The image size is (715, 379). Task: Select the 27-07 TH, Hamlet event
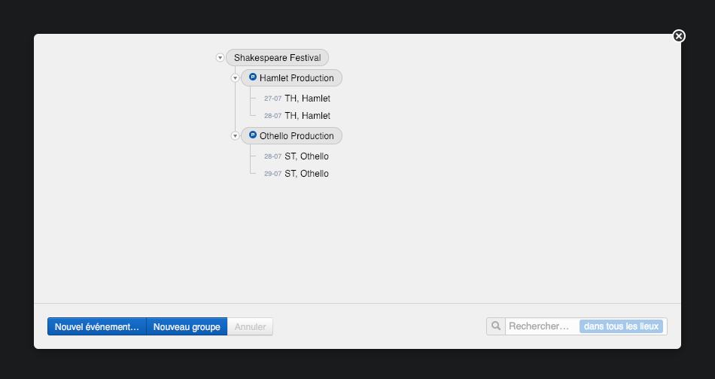click(x=307, y=99)
